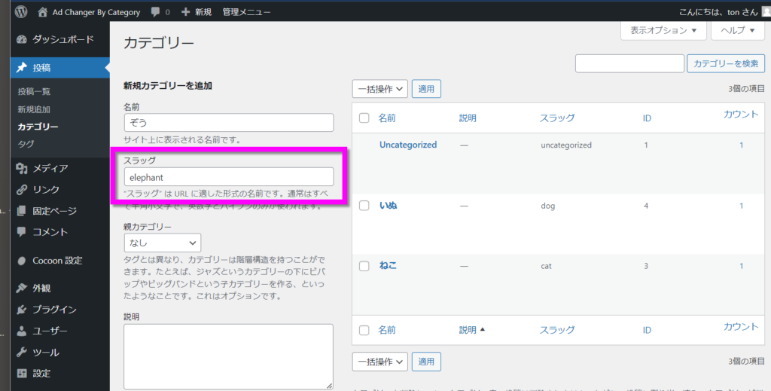The height and width of the screenshot is (391, 771).
Task: Tick the checkbox for the ねこ category
Action: click(364, 266)
